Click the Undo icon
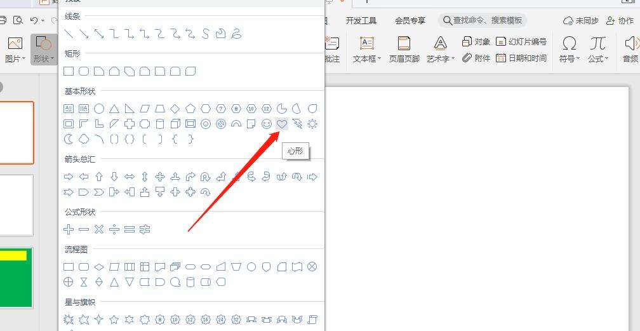 point(34,20)
